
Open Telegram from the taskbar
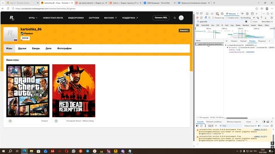[88, 151]
